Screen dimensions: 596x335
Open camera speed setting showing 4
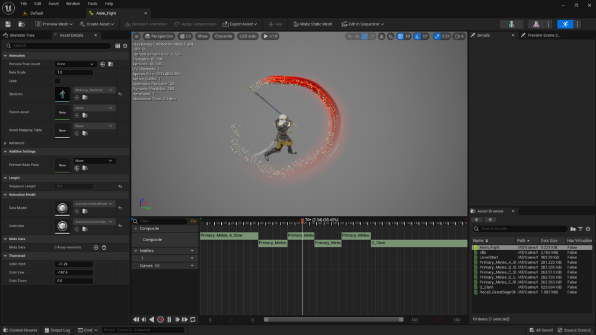pos(460,36)
